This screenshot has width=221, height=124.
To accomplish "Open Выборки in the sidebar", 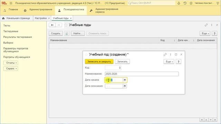I will (x=8, y=43).
